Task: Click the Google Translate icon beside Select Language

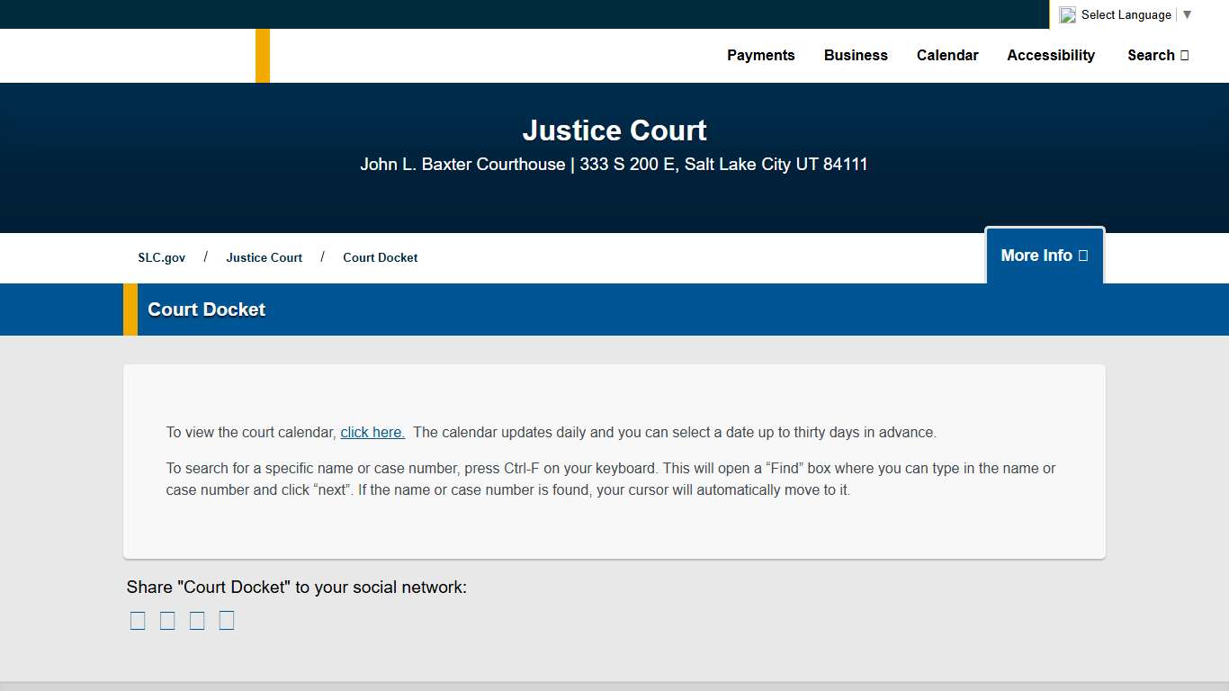Action: coord(1067,14)
